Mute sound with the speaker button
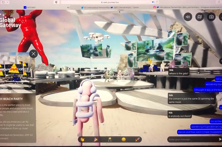This screenshot has width=222, height=147. pos(188,17)
